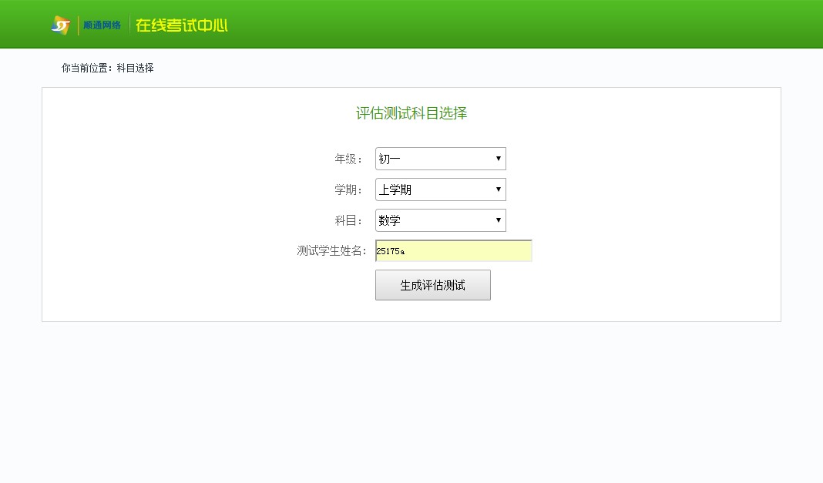Open the 年级 grade dropdown

pos(440,159)
